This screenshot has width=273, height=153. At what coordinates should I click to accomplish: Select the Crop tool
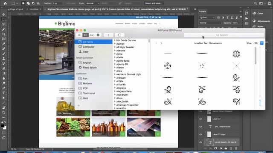tap(4, 34)
